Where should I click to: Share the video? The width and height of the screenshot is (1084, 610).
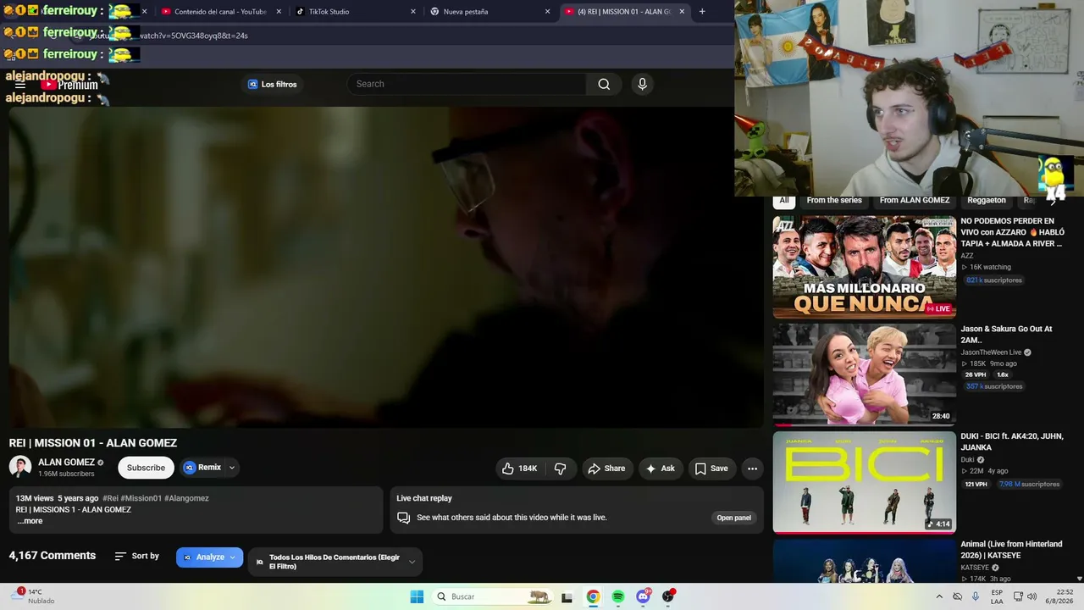click(606, 469)
